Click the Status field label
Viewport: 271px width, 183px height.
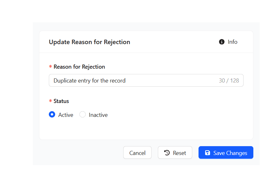(61, 101)
